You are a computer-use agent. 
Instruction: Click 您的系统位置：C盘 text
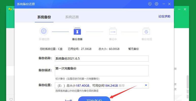pos(51,49)
